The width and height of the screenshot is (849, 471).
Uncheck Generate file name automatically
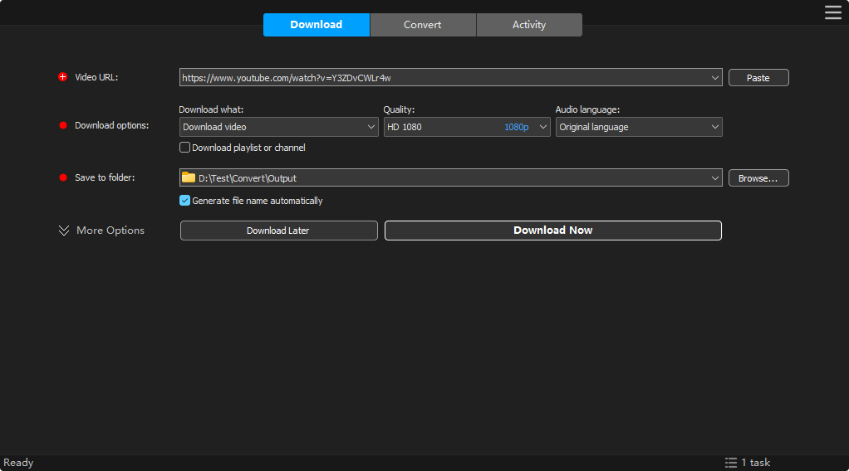tap(185, 201)
